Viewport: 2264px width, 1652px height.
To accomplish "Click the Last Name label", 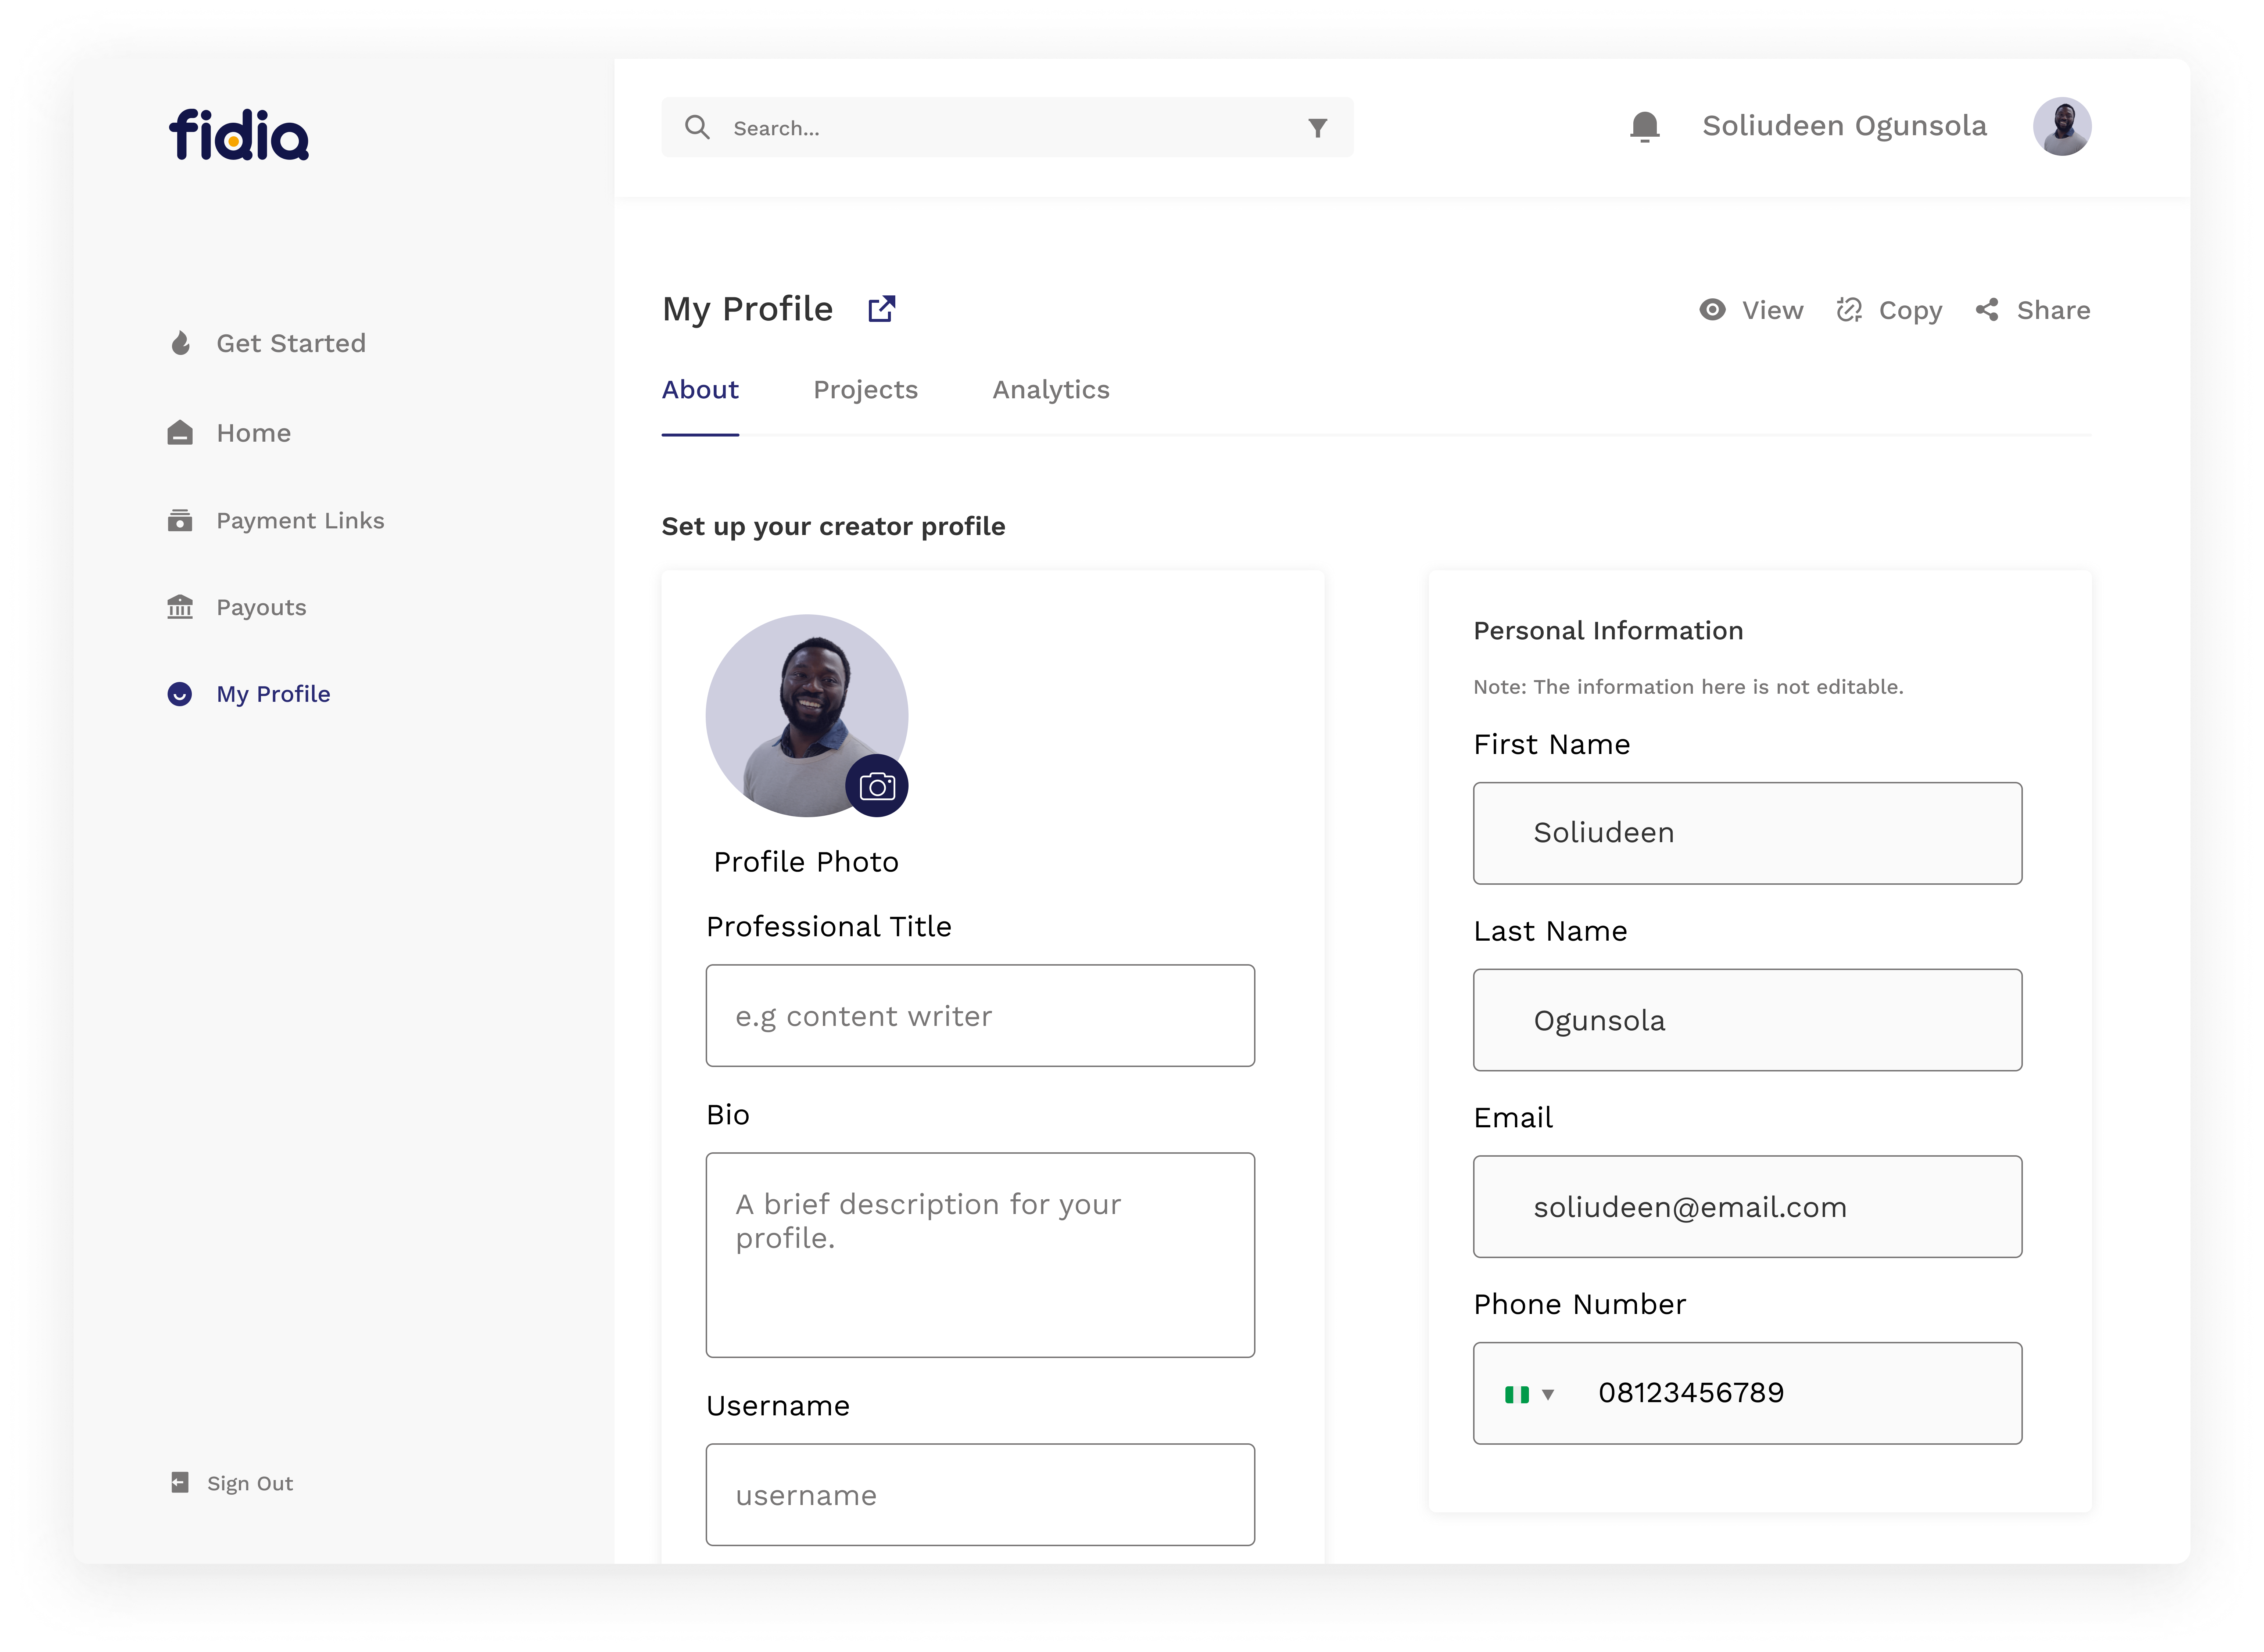I will (x=1550, y=932).
